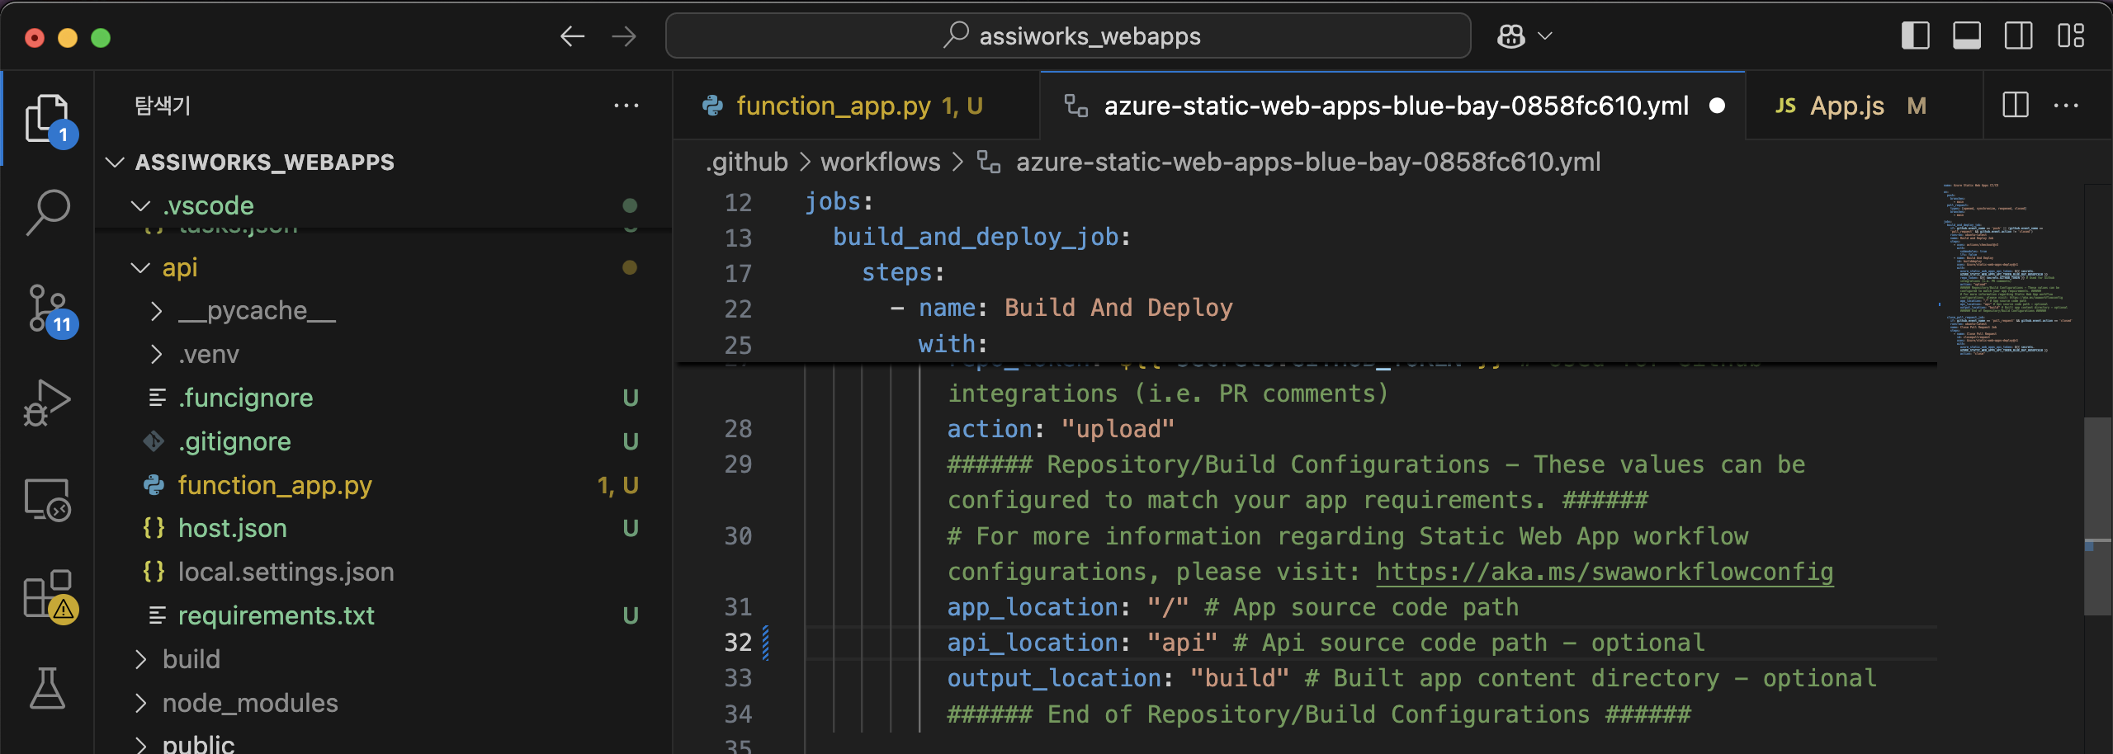This screenshot has width=2113, height=754.
Task: Split the editor to the right
Action: (x=2015, y=106)
